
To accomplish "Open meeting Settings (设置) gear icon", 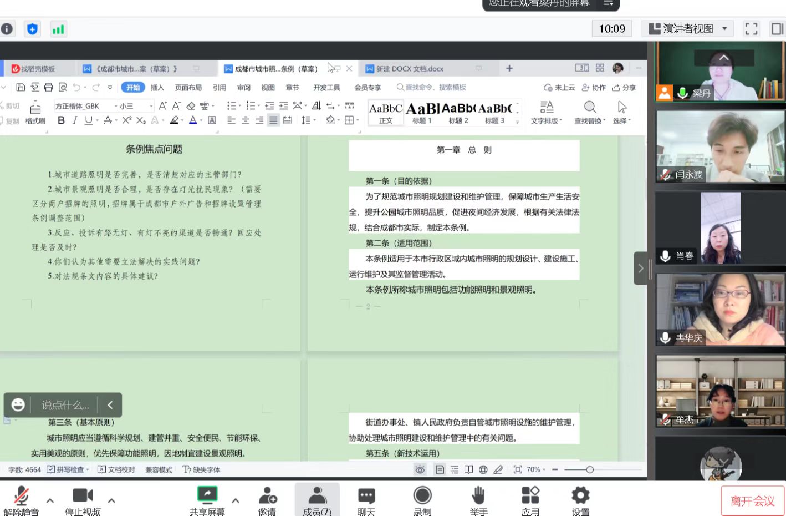I will (x=580, y=499).
